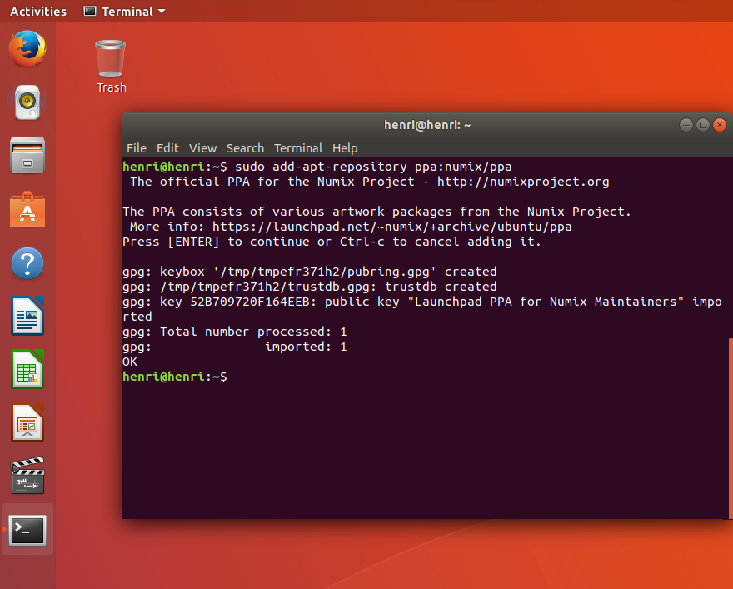Open Rhythmbox music player in dock

27,102
